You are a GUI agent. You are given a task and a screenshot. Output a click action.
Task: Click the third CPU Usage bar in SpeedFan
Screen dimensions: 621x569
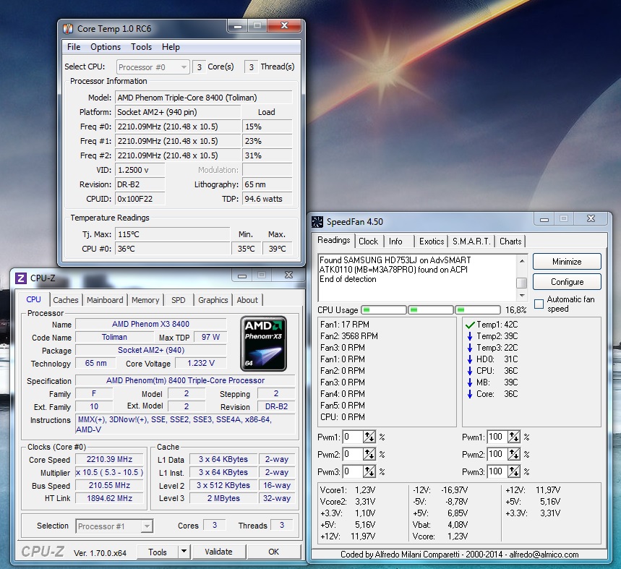tap(477, 309)
